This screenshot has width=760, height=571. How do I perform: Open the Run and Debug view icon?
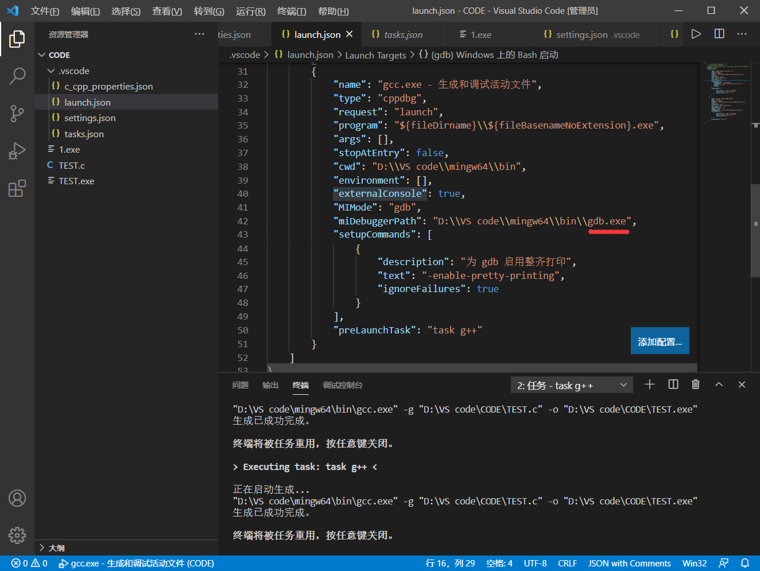click(x=17, y=151)
